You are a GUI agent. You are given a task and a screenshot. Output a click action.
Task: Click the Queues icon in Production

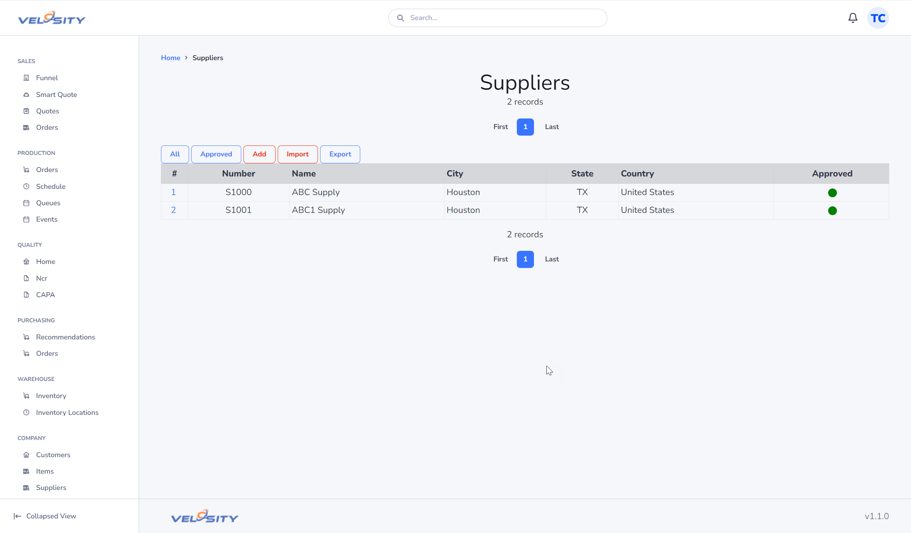(26, 202)
